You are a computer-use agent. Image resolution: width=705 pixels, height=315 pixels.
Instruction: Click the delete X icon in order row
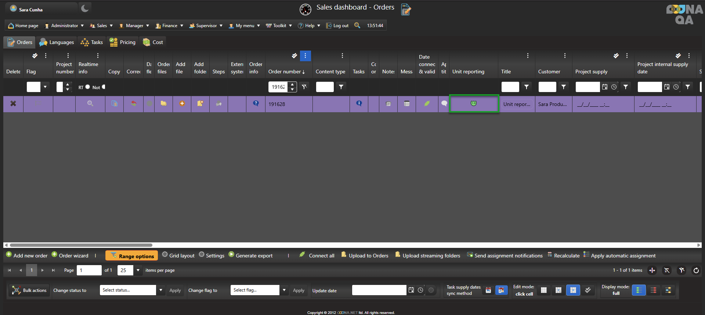pos(13,104)
